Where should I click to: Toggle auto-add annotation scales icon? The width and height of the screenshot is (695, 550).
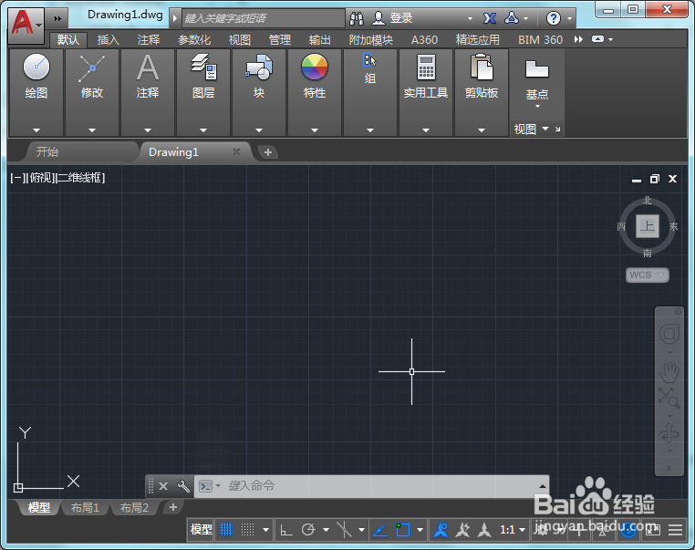462,530
